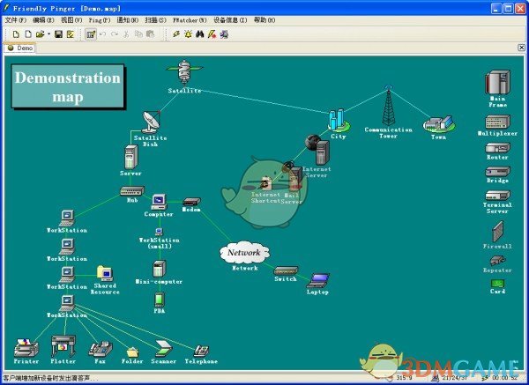The width and height of the screenshot is (529, 385).
Task: Click the checklist options toolbar icon
Action: point(71,34)
